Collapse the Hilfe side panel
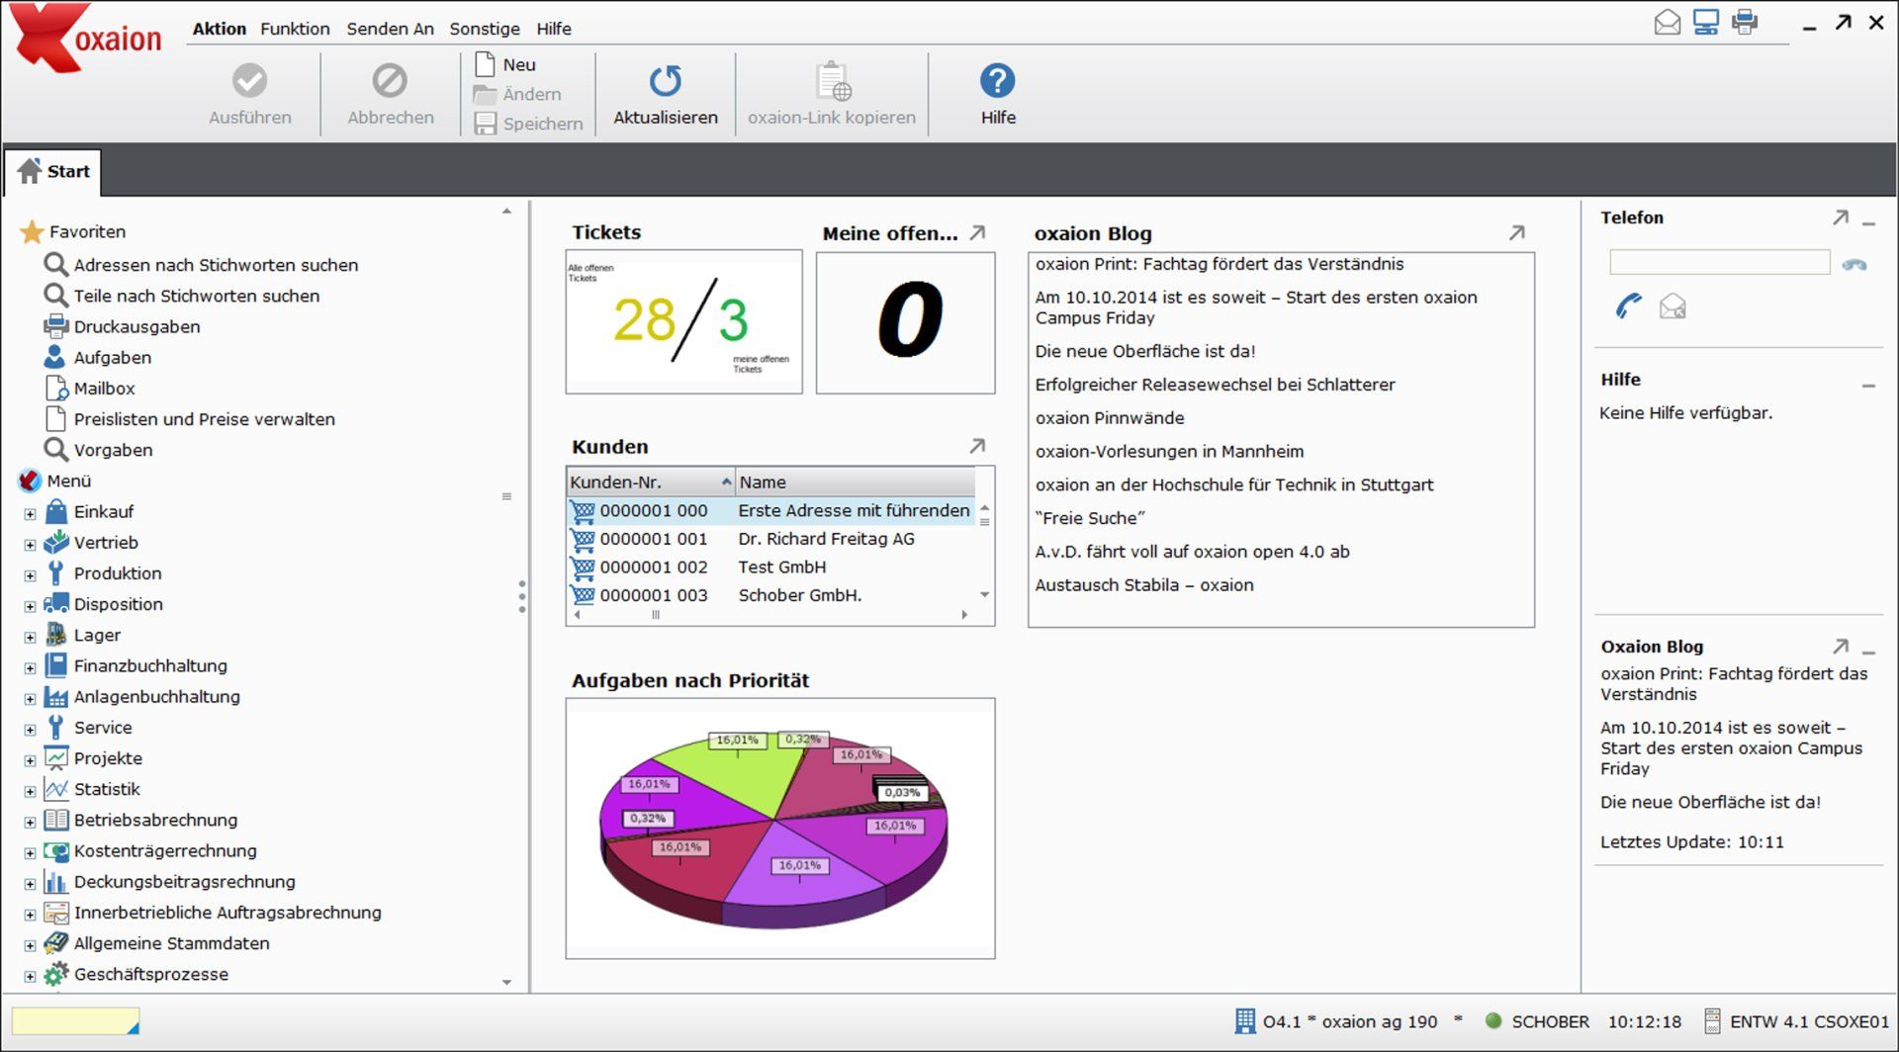This screenshot has height=1052, width=1899. click(x=1868, y=387)
